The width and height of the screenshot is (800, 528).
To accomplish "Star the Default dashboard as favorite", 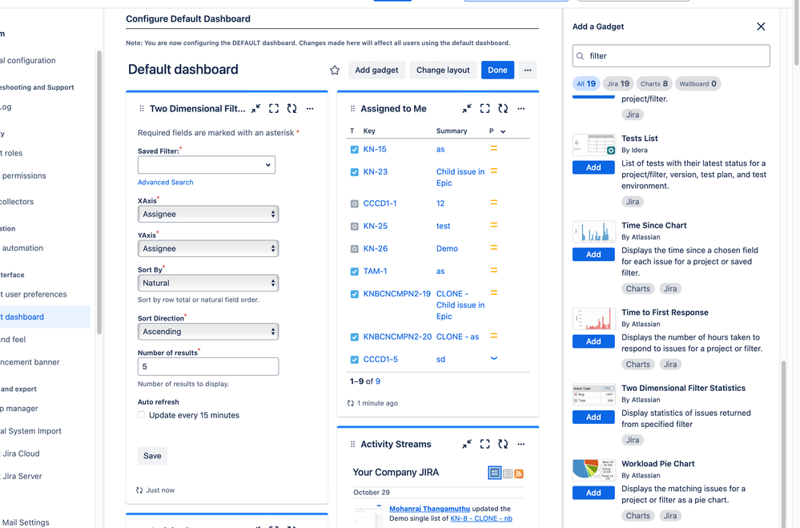I will click(x=335, y=70).
